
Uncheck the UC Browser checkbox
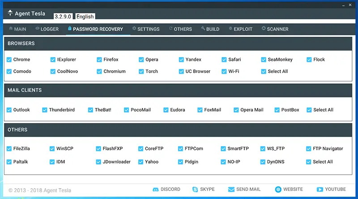coord(181,72)
